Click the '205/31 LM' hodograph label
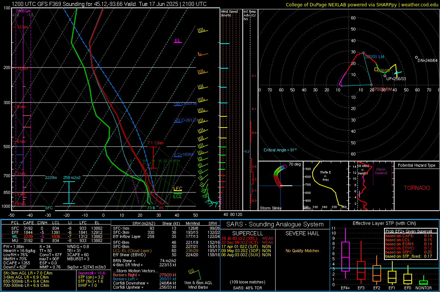The height and width of the screenshot is (292, 440). point(374,57)
